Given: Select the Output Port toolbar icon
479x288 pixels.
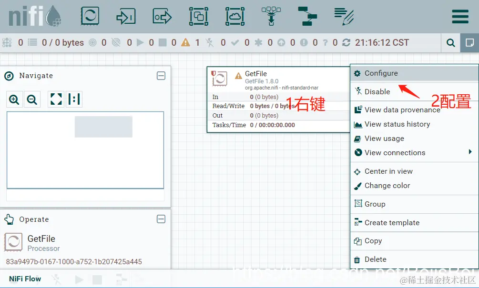Looking at the screenshot, I should [162, 17].
